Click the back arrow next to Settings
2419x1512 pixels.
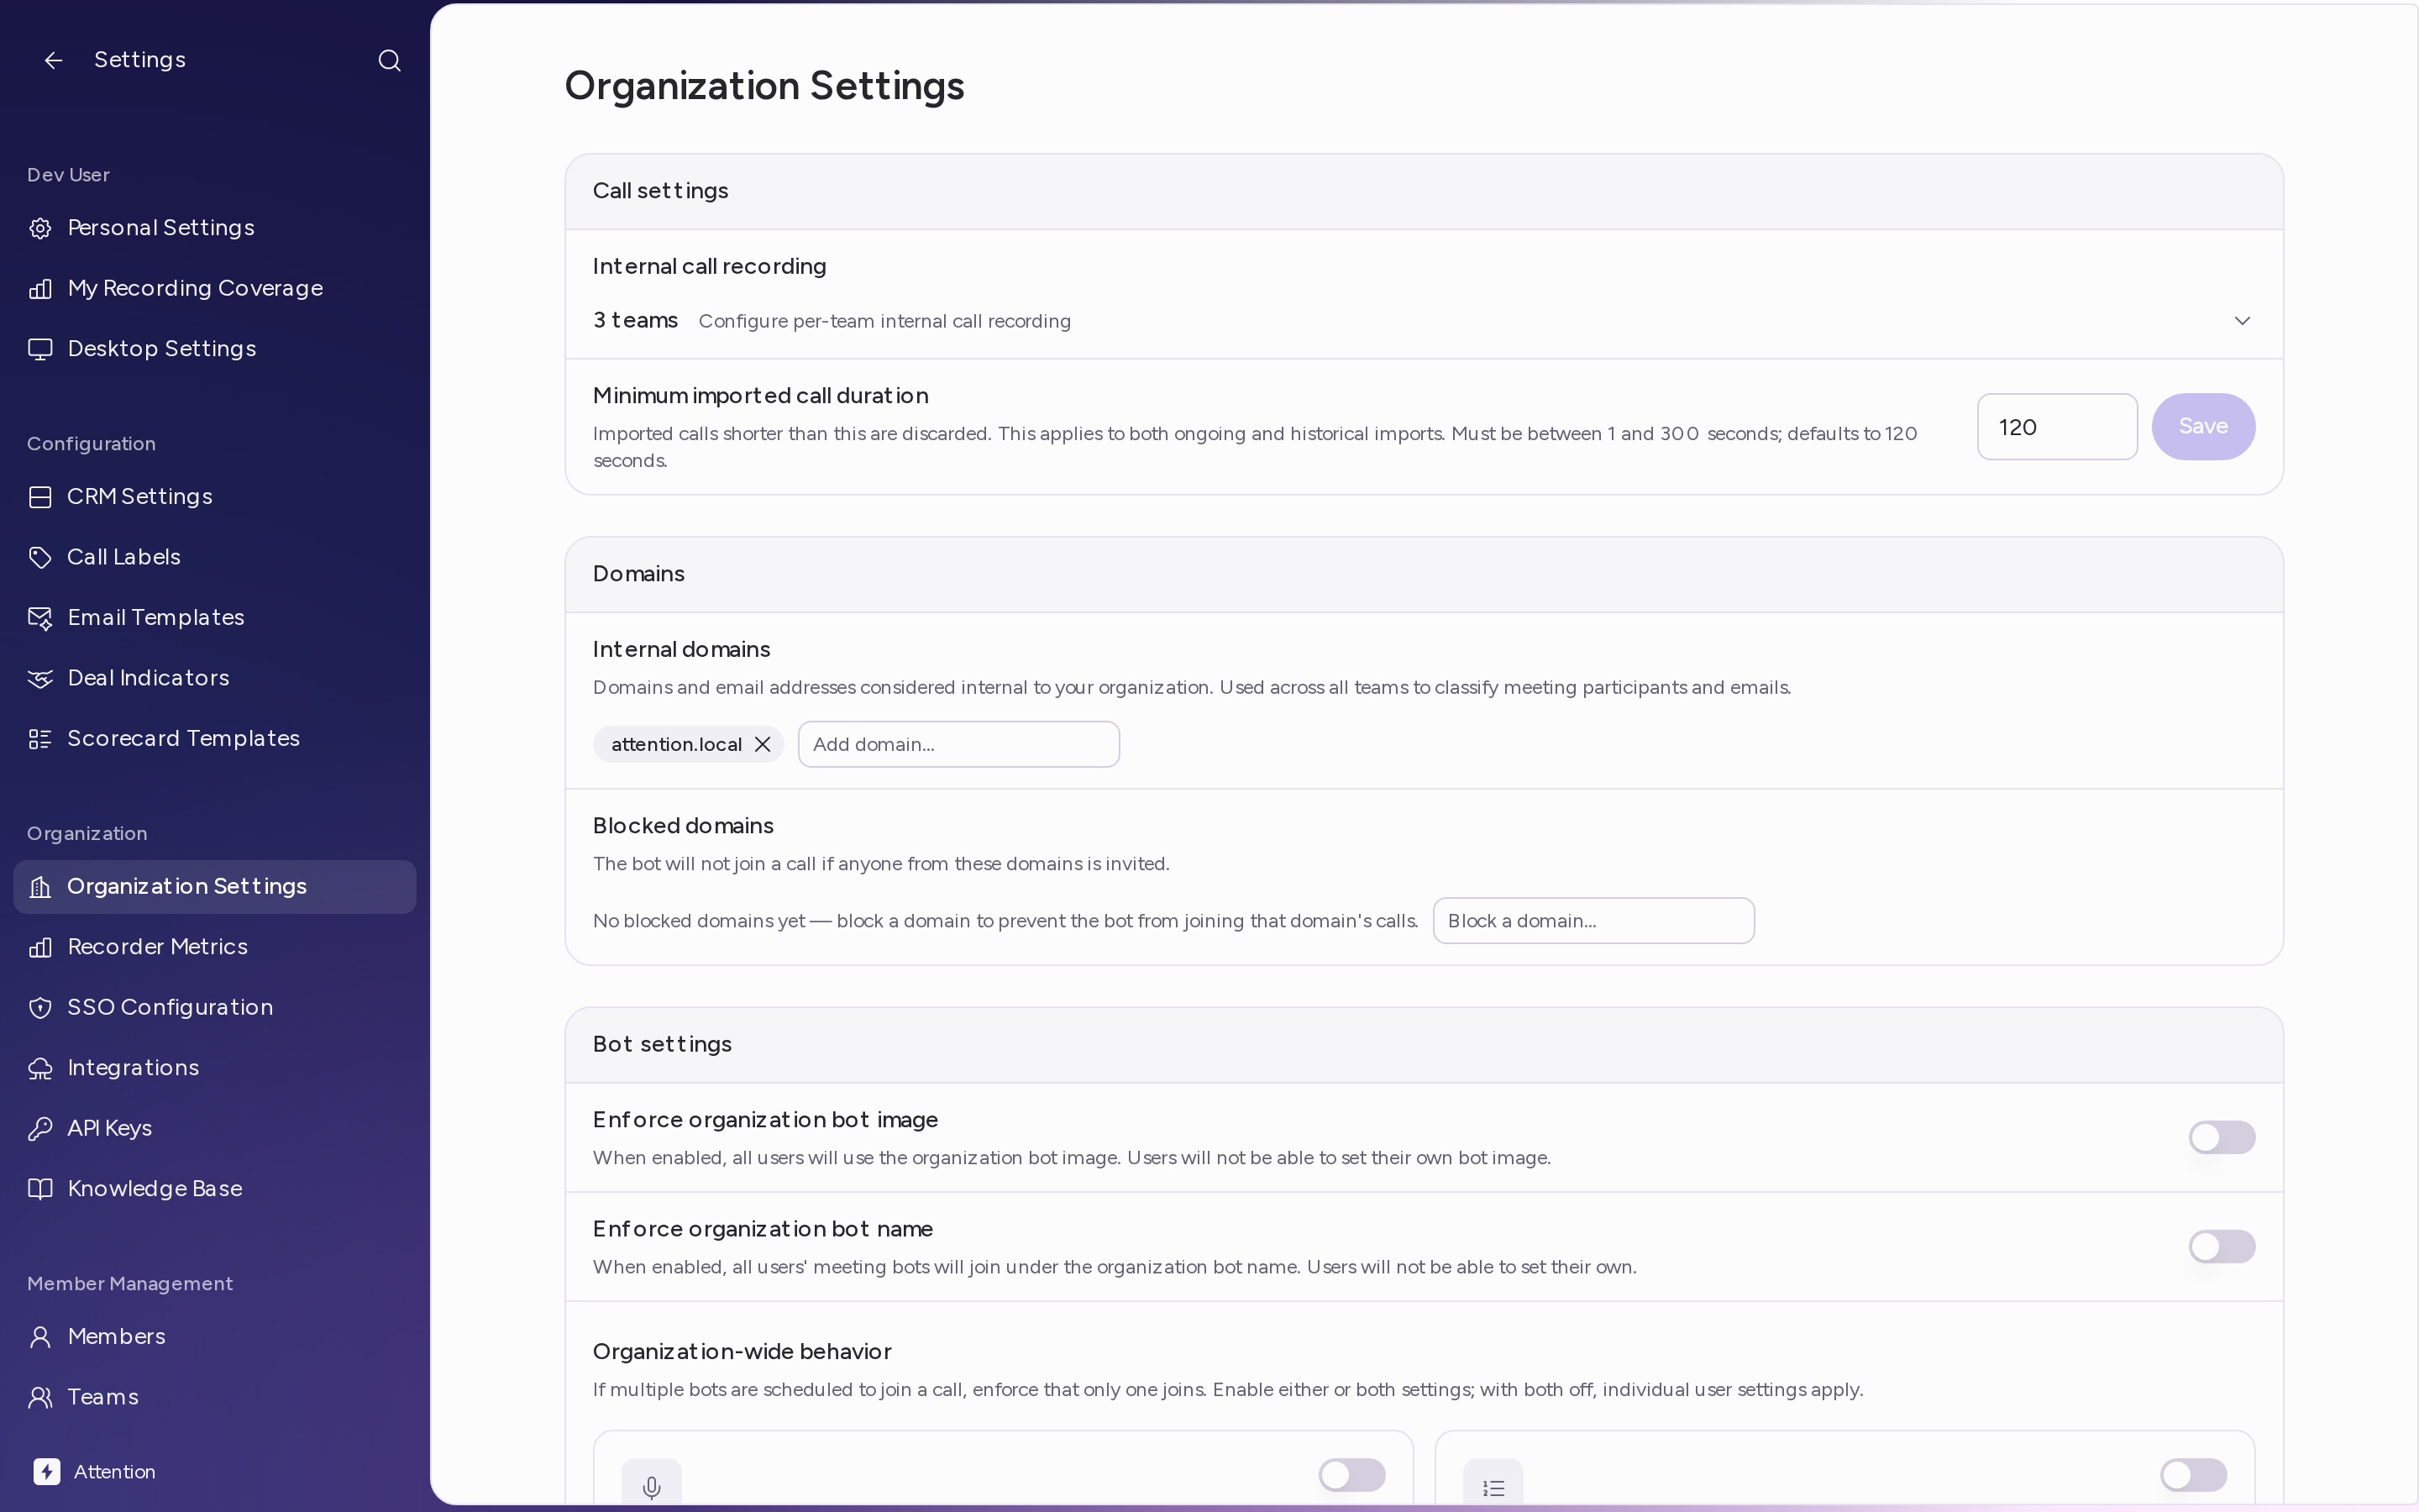click(x=54, y=61)
